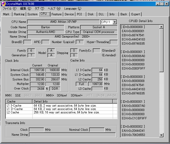Click the current Internal Clock 1997.38 value
The image size is (170, 144).
37,70
